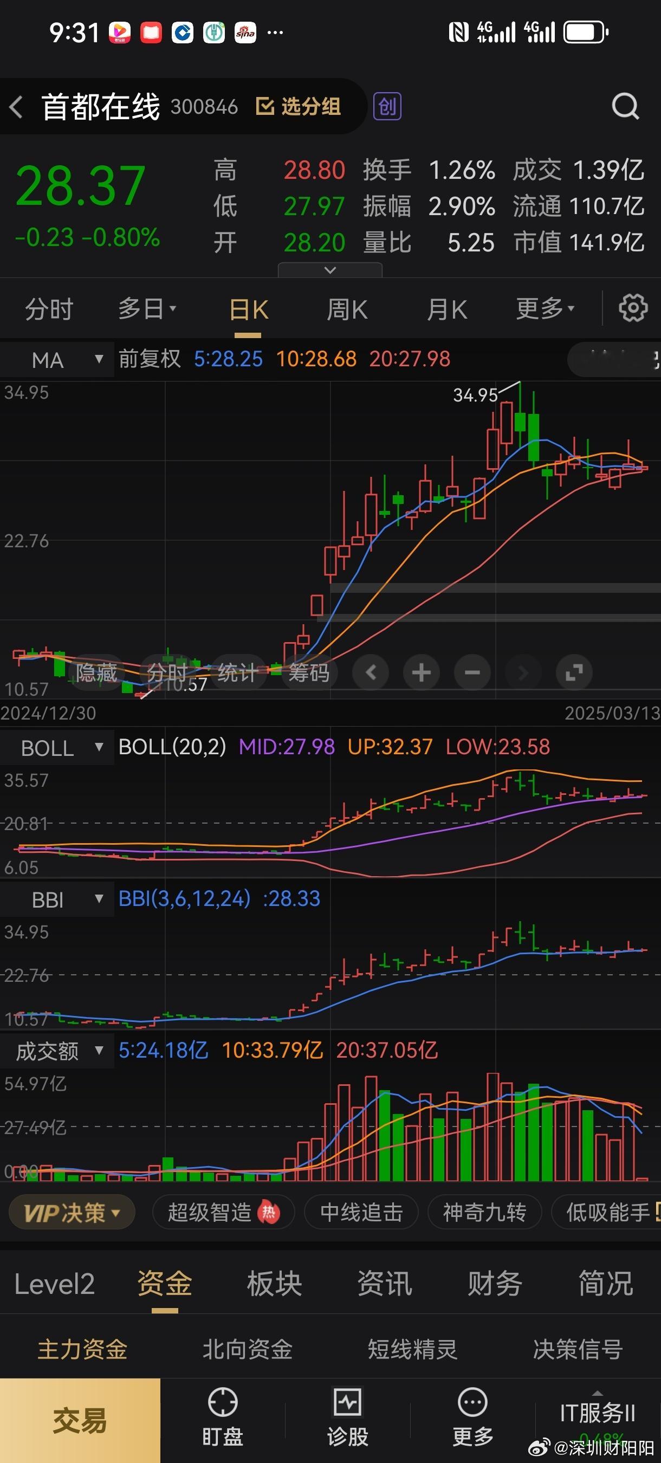This screenshot has width=661, height=1463.
Task: Tap 分时 overlay button on chart
Action: [x=167, y=673]
